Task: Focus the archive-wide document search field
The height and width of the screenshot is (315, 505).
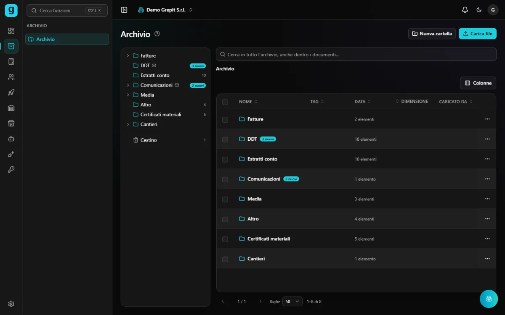Action: click(356, 55)
